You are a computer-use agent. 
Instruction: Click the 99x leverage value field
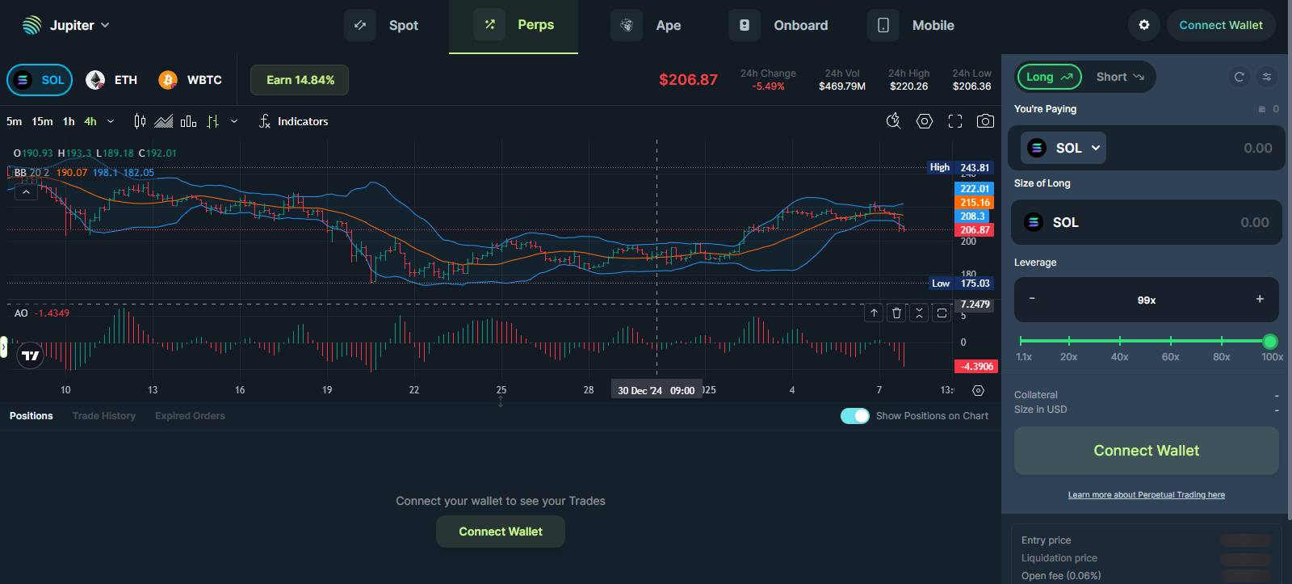point(1147,300)
